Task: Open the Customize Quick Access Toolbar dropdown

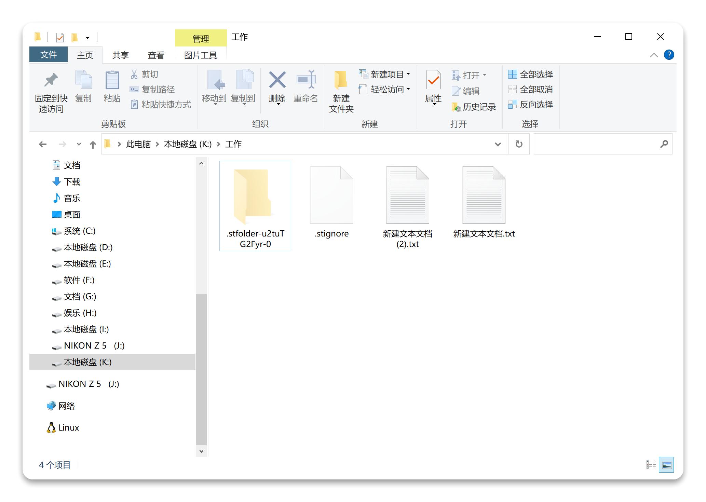Action: pos(87,37)
